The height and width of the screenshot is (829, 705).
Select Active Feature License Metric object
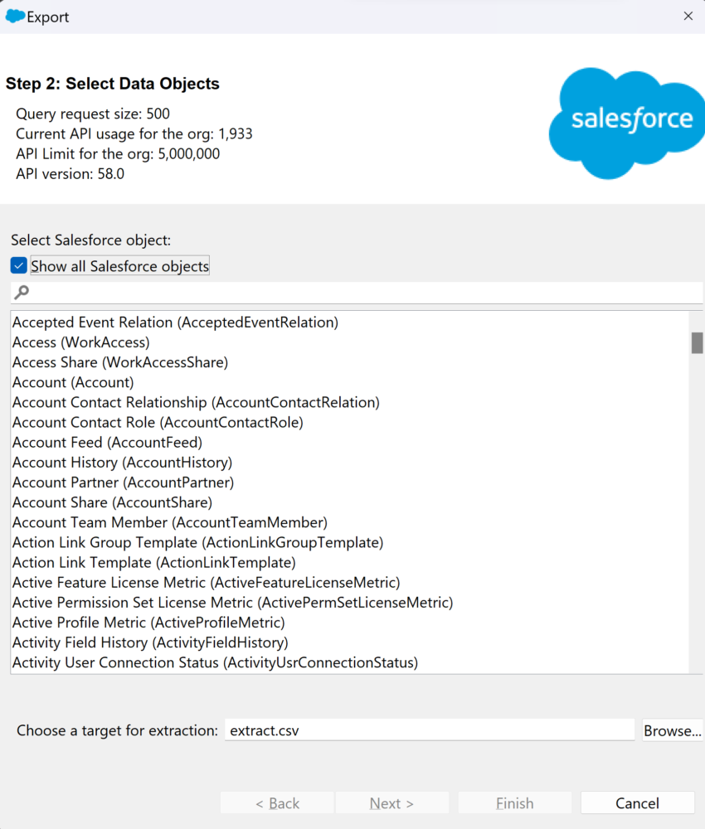pyautogui.click(x=349, y=583)
